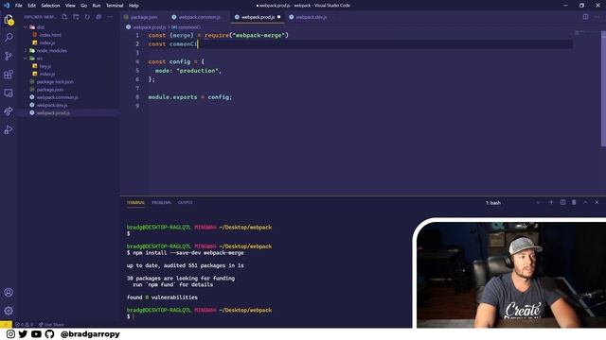Image resolution: width=606 pixels, height=340 pixels.
Task: Open the Help menu
Action: point(134,6)
